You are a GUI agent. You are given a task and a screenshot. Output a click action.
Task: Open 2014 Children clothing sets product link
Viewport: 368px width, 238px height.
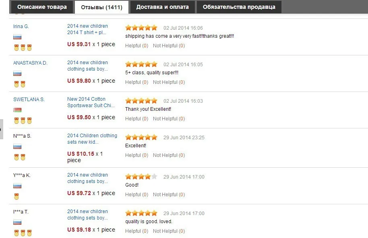(x=92, y=139)
